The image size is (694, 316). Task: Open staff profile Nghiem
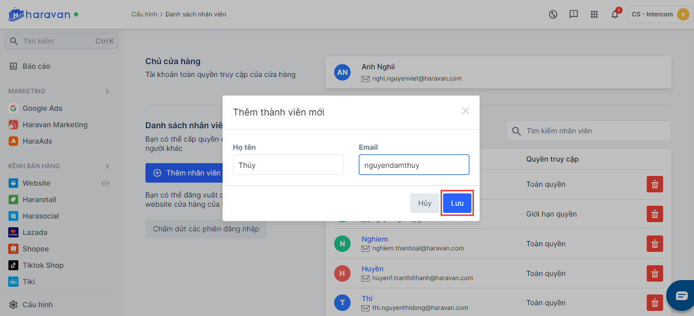click(x=375, y=239)
